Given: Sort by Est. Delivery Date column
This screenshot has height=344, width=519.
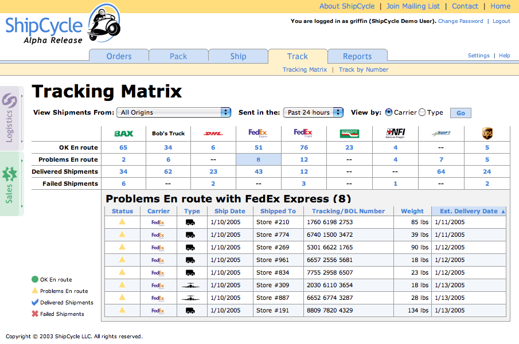Looking at the screenshot, I should click(x=469, y=211).
